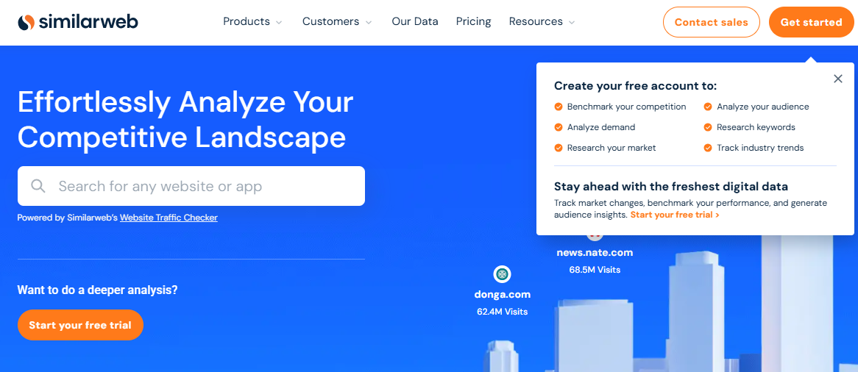Click the 68.5M Visits text
The width and height of the screenshot is (858, 372).
pyautogui.click(x=595, y=270)
